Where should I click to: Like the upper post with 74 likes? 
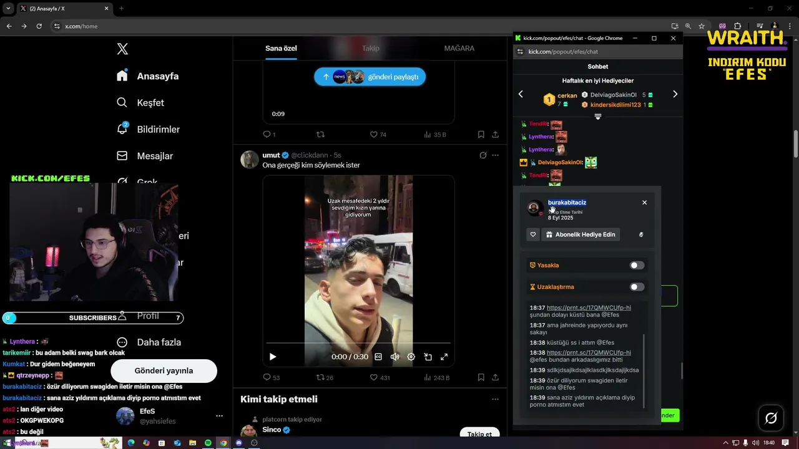(374, 134)
